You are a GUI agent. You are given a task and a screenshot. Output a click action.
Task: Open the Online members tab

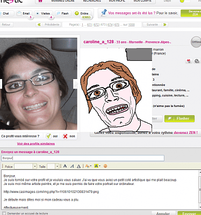[x=82, y=13]
